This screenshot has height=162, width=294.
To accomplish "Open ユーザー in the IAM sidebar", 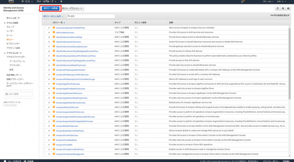I will point(10,31).
